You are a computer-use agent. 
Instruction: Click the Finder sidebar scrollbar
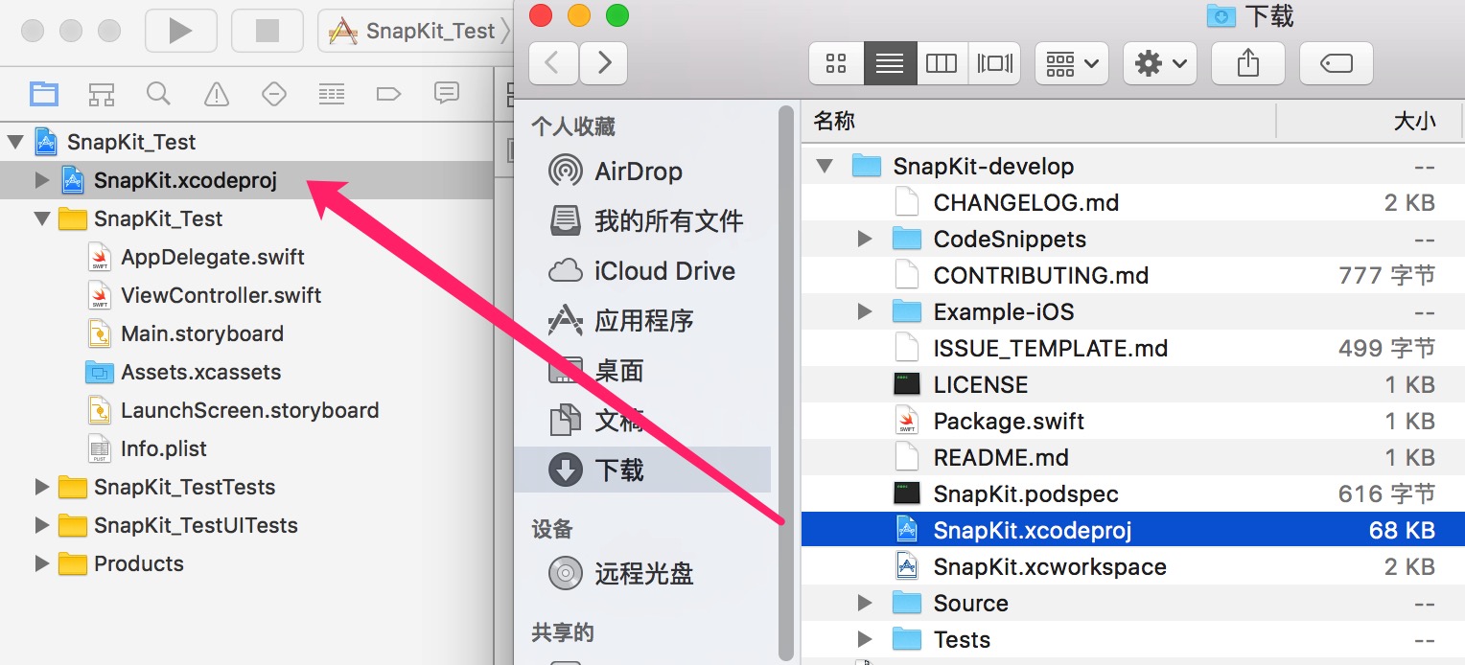[786, 383]
